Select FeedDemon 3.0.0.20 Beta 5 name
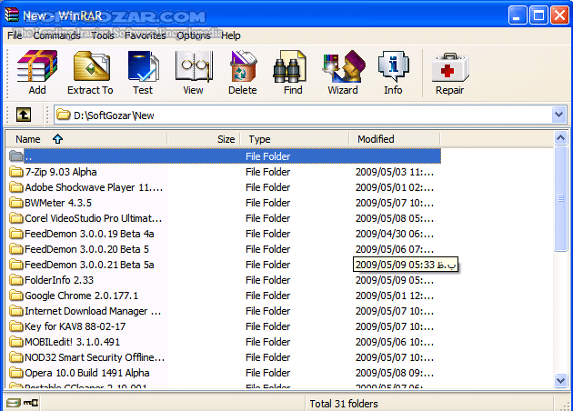 point(86,249)
